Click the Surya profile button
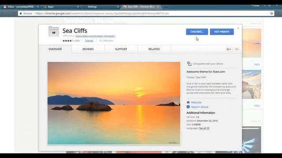 pos(255,6)
